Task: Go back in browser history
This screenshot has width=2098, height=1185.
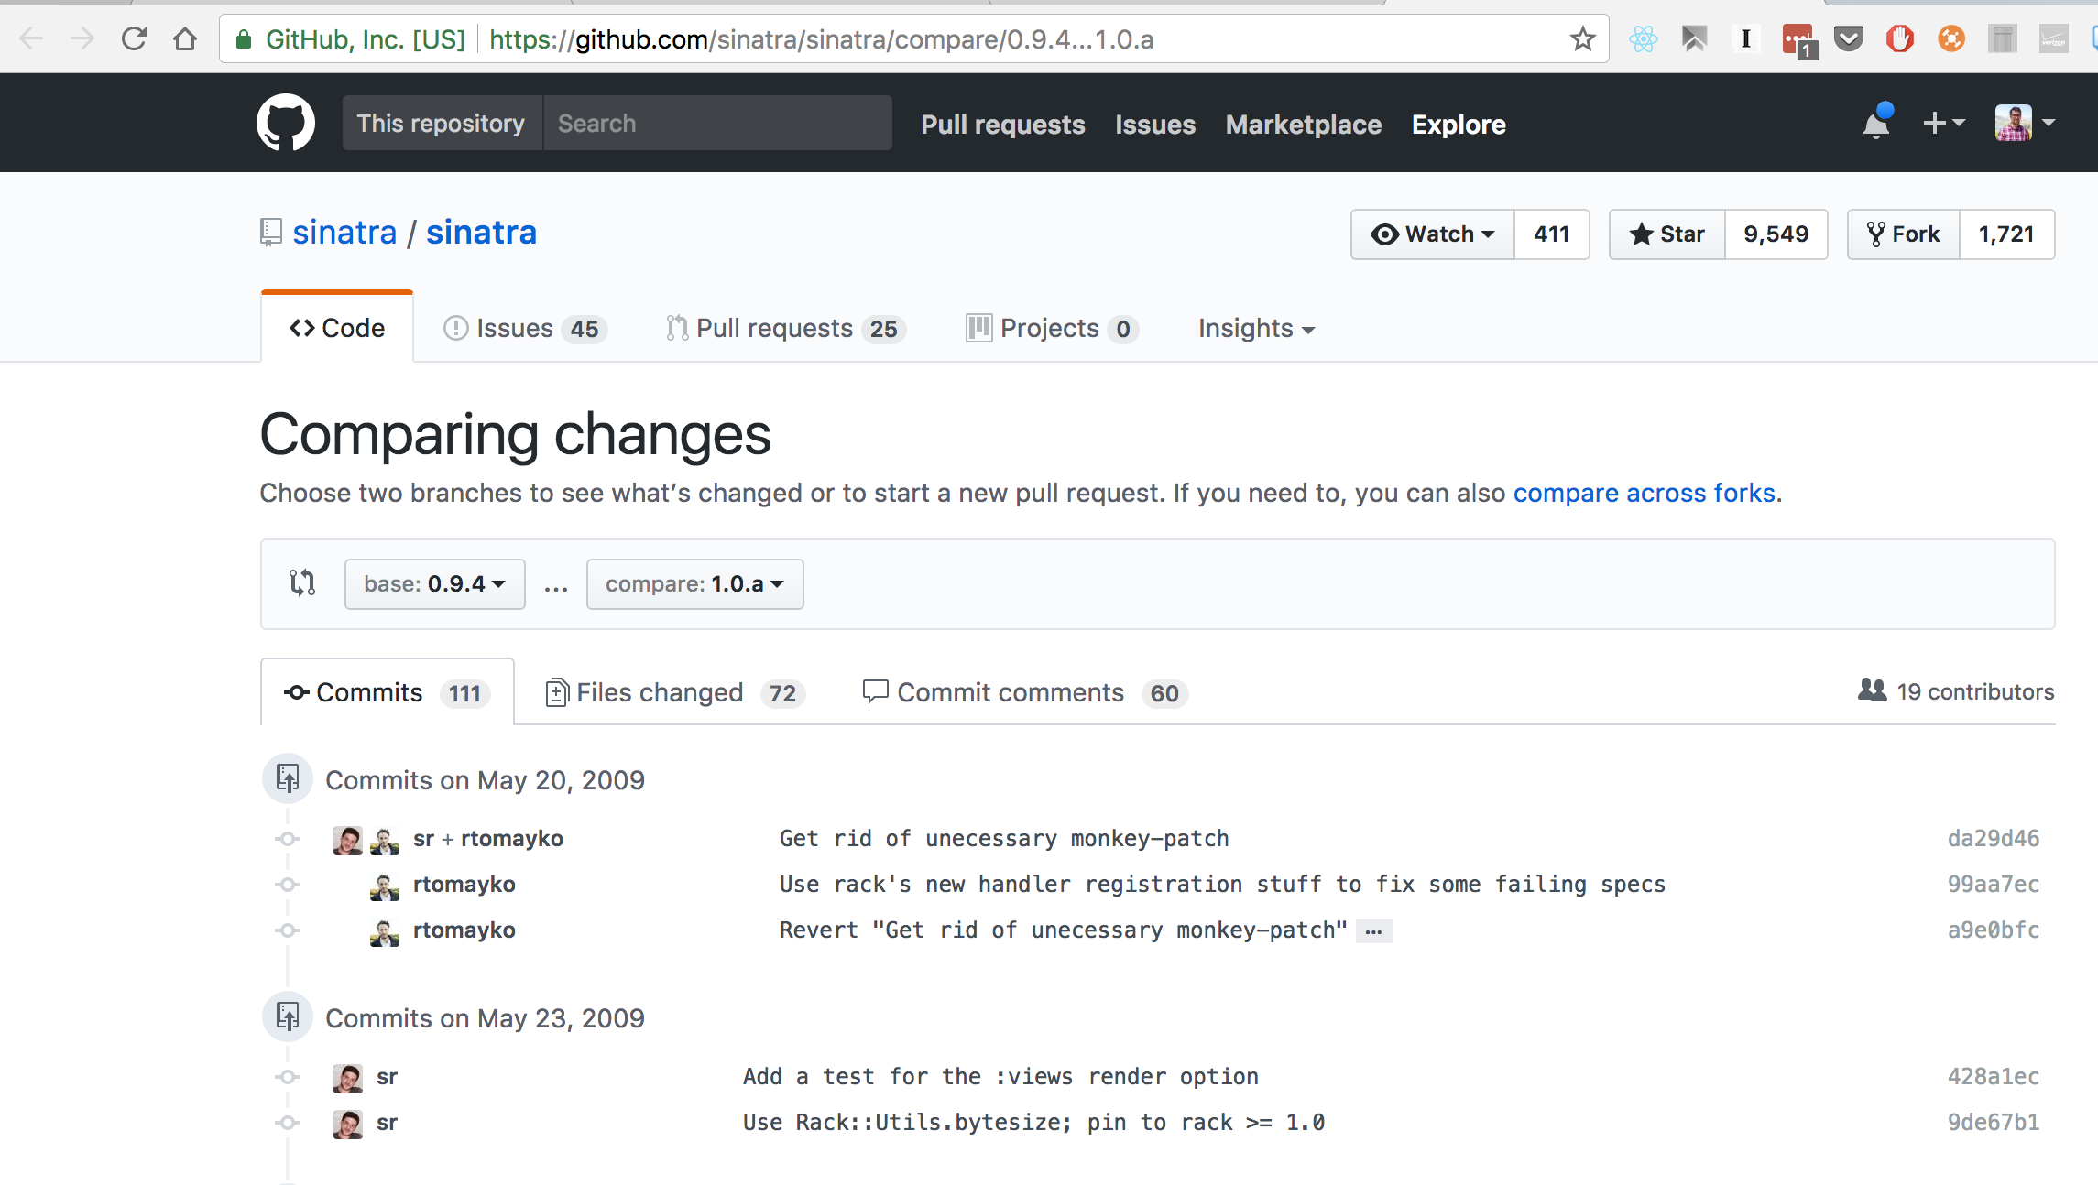Action: [31, 39]
